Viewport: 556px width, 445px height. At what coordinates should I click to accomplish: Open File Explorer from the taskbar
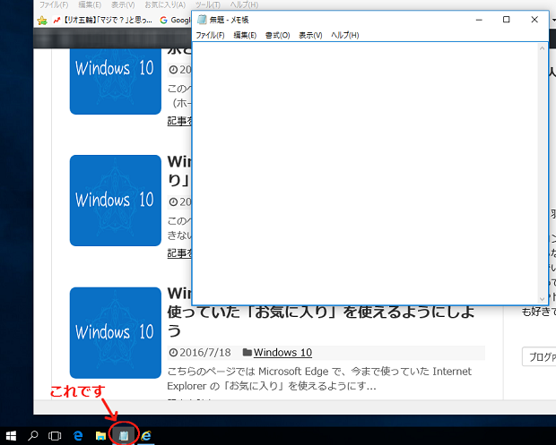click(x=100, y=436)
